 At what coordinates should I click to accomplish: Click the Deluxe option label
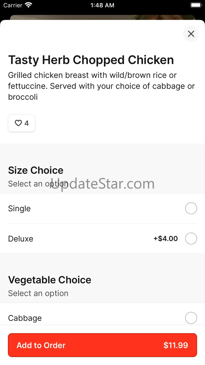pyautogui.click(x=21, y=239)
